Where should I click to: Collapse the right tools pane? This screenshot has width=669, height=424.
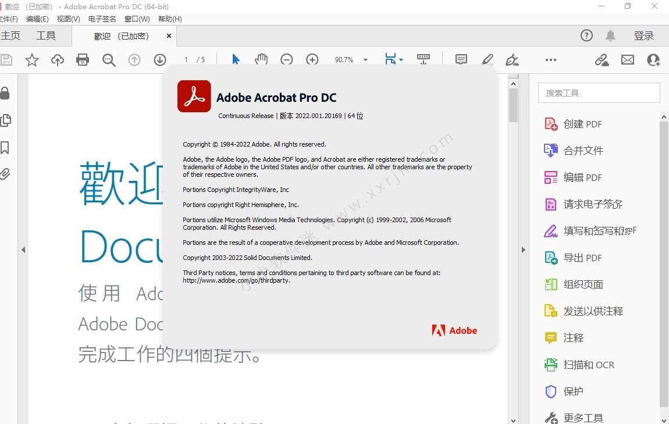click(x=523, y=250)
